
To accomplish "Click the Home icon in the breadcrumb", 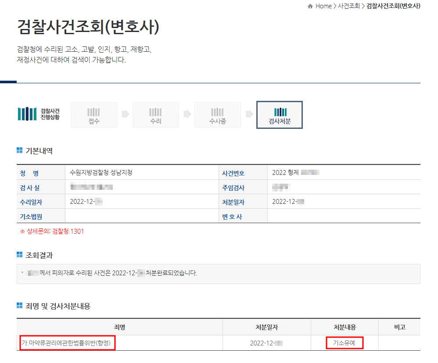I will pos(310,6).
